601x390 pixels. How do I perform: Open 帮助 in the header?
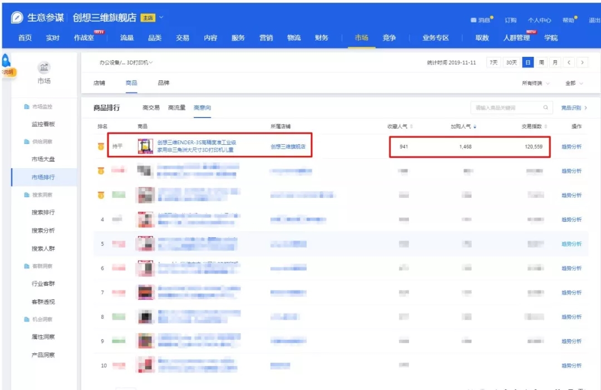(568, 20)
